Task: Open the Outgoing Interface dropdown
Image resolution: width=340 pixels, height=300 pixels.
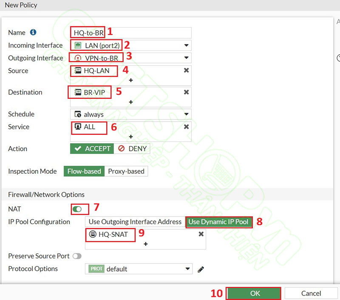Action: [186, 58]
